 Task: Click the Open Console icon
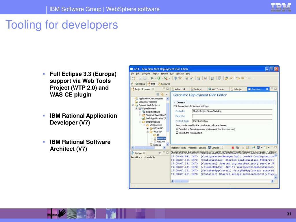(x=265, y=148)
